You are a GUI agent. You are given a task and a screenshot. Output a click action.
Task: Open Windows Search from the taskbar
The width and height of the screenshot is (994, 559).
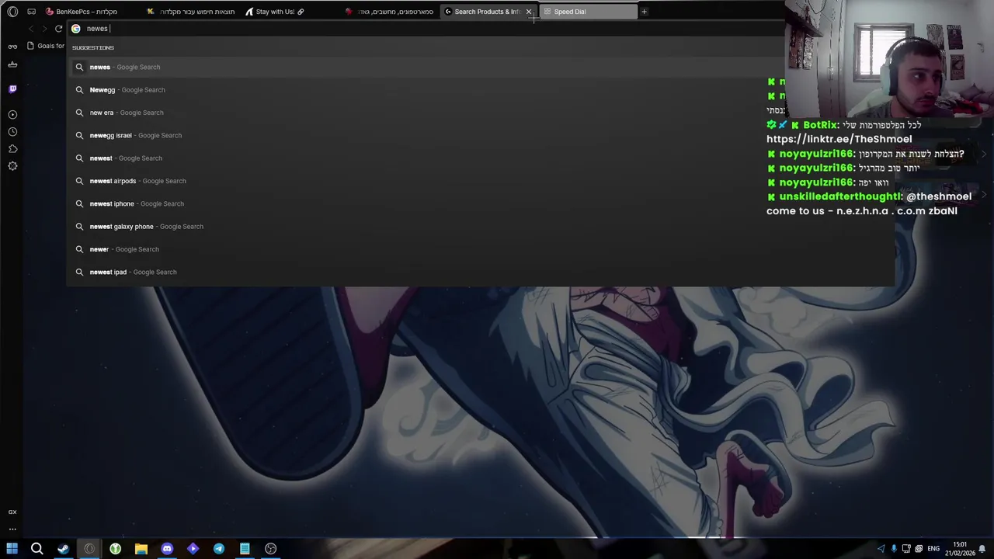click(x=36, y=549)
